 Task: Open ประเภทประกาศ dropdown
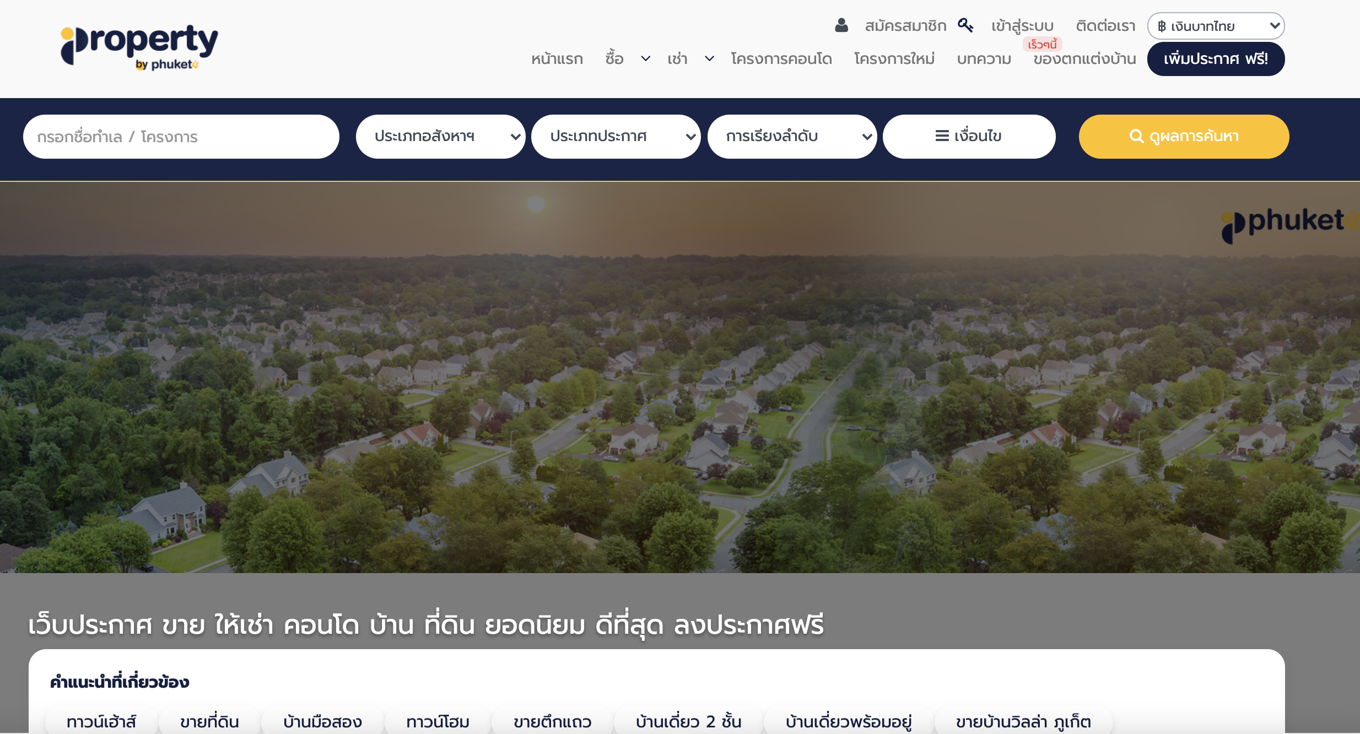(616, 137)
